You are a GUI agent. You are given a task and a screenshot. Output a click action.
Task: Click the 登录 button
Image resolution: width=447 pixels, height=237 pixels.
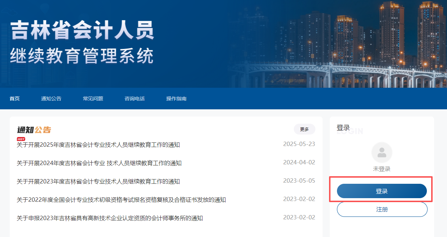[382, 192]
